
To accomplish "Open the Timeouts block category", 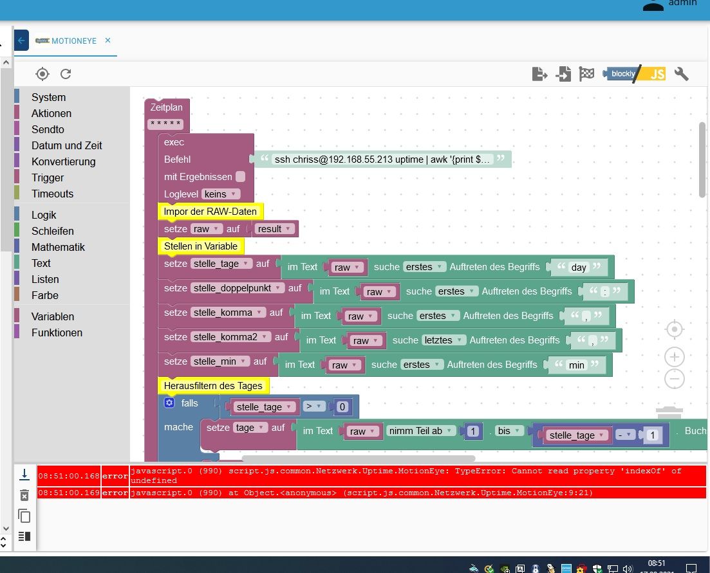I will click(x=53, y=194).
